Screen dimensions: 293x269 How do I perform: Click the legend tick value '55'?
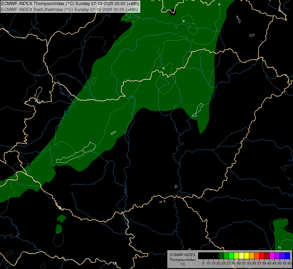pyautogui.click(x=285, y=263)
